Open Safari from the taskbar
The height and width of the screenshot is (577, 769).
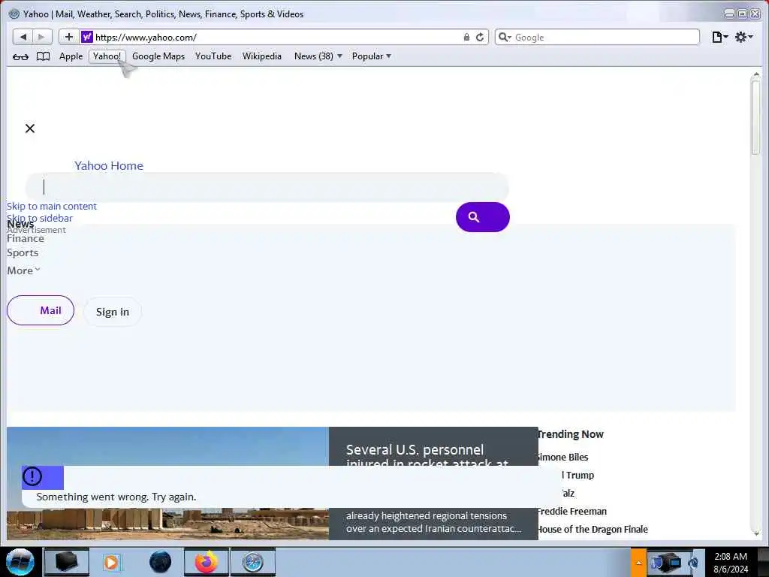click(252, 562)
